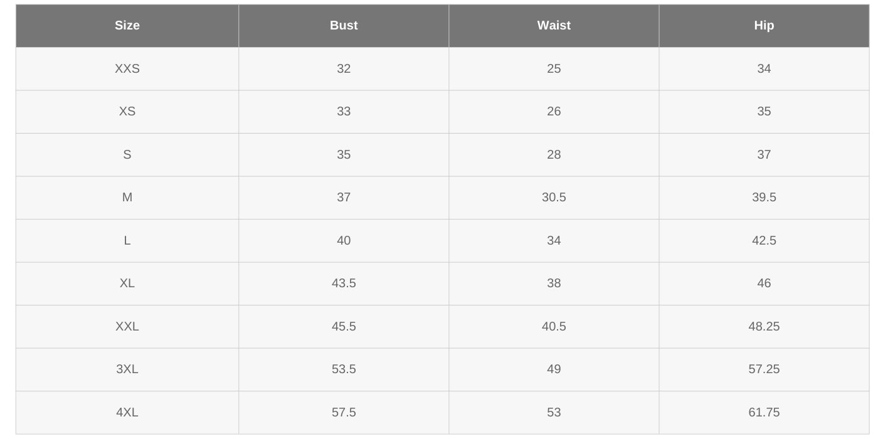Select the XS size cell
Image resolution: width=878 pixels, height=439 pixels.
point(127,112)
